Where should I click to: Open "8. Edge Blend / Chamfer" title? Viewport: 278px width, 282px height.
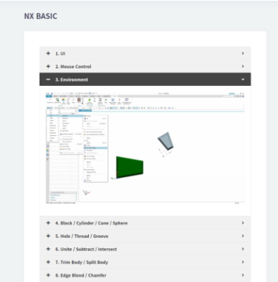point(81,275)
